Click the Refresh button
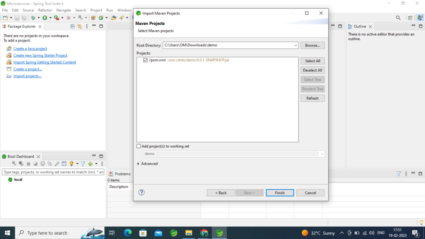 (x=312, y=98)
